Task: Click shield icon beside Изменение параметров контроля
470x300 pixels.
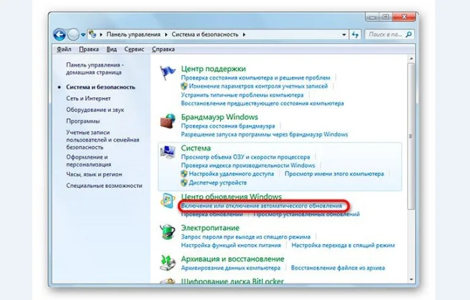Action: click(x=184, y=86)
